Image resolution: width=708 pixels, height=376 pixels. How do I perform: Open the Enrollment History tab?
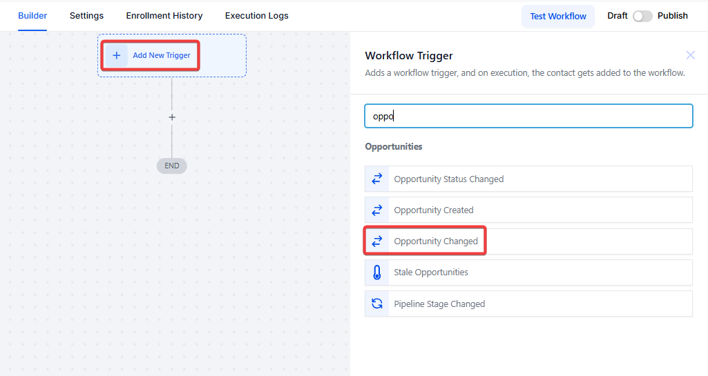[164, 16]
